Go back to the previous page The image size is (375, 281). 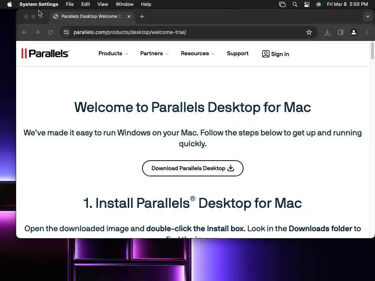[25, 32]
